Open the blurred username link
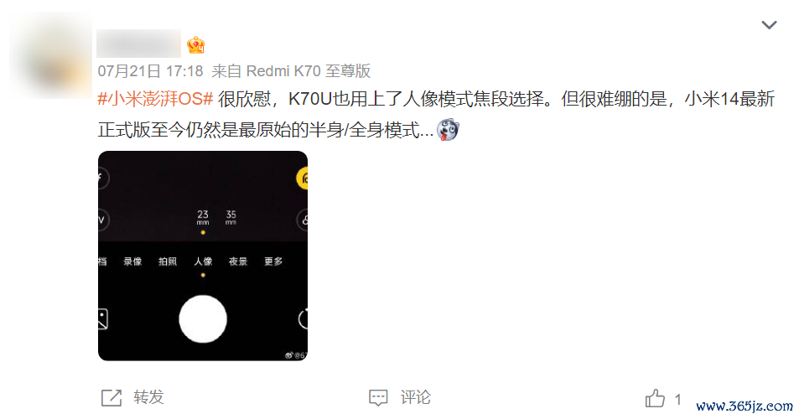This screenshot has width=799, height=419. [x=138, y=44]
